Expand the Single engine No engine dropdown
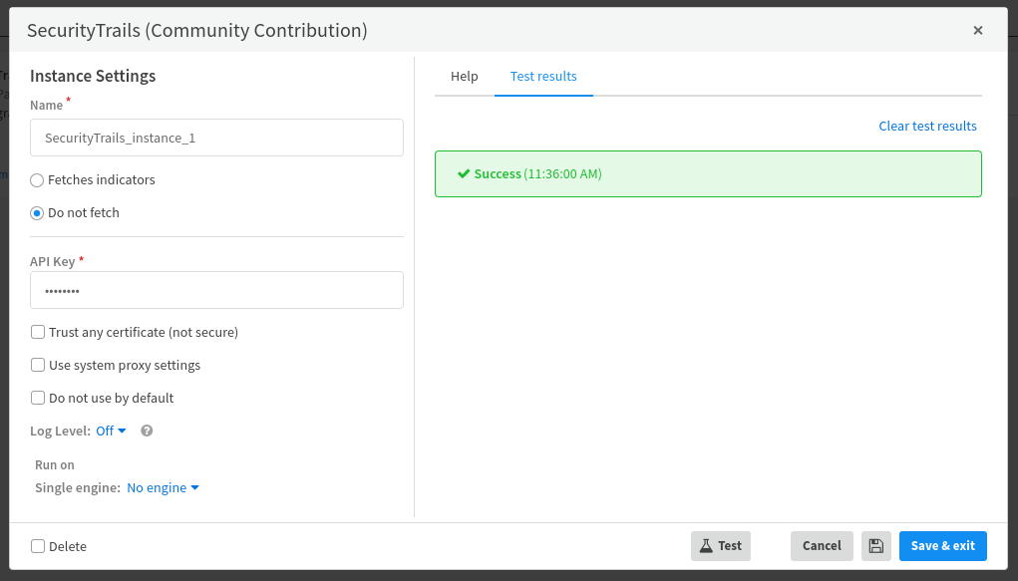1018x581 pixels. coord(163,488)
